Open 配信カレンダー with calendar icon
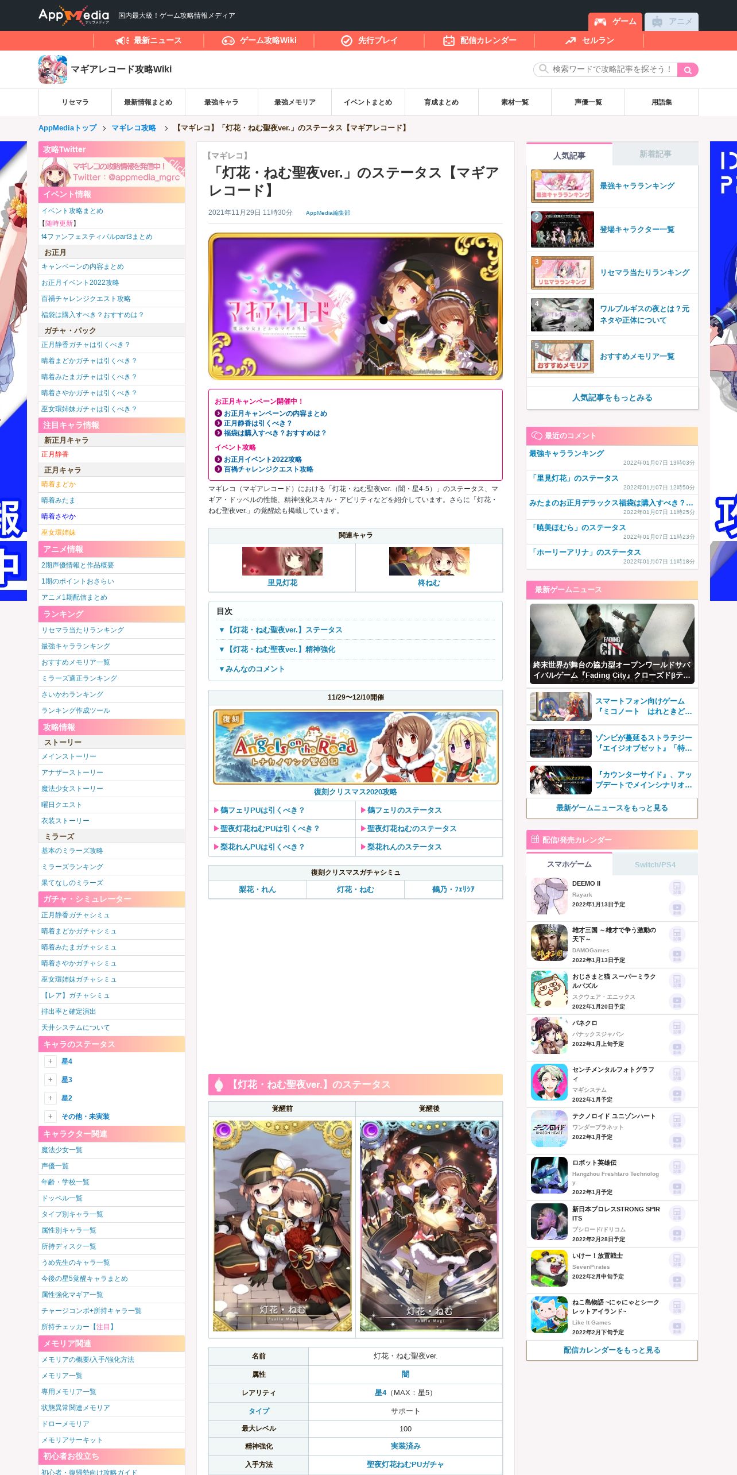The height and width of the screenshot is (1475, 737). [479, 40]
